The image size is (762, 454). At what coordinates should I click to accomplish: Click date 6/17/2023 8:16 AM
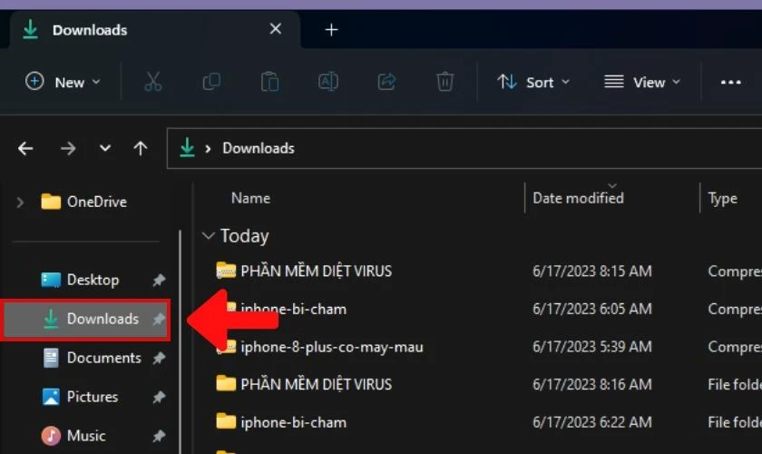pos(591,384)
